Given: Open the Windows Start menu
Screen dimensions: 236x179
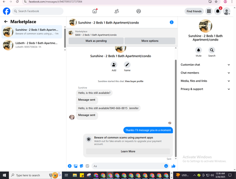Looking at the screenshot, I should click(4, 175).
